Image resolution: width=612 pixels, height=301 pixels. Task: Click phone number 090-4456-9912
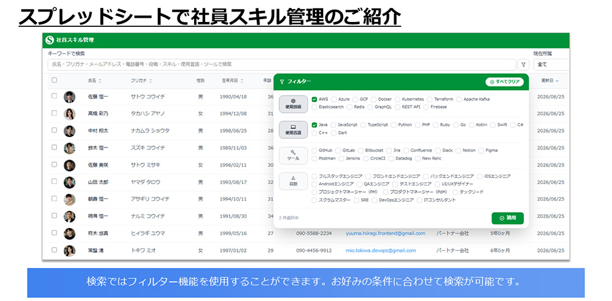tap(314, 251)
